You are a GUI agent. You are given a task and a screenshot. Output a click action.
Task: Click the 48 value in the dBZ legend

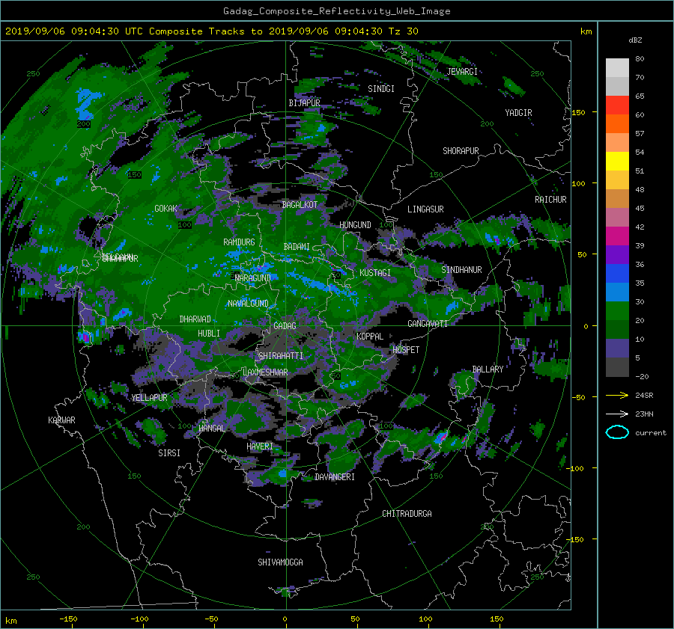640,190
